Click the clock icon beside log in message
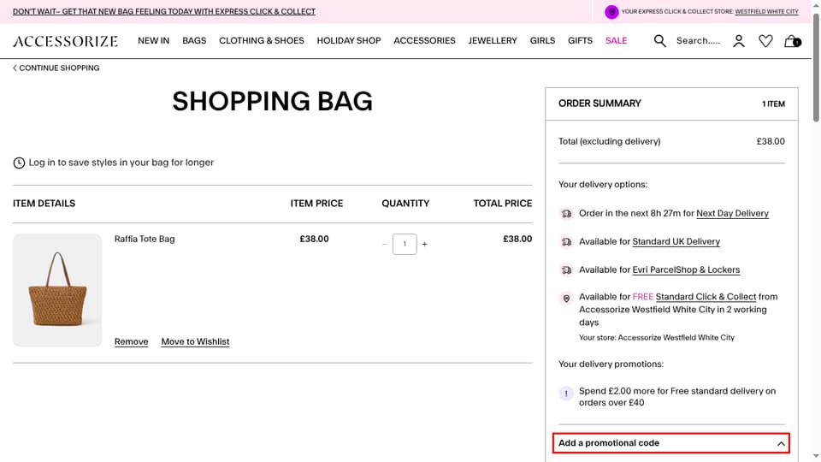 (x=19, y=163)
